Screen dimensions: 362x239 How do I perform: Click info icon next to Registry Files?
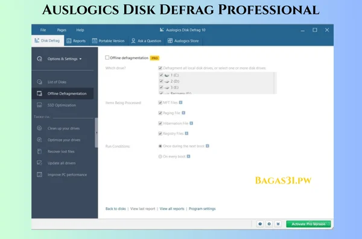(186, 133)
